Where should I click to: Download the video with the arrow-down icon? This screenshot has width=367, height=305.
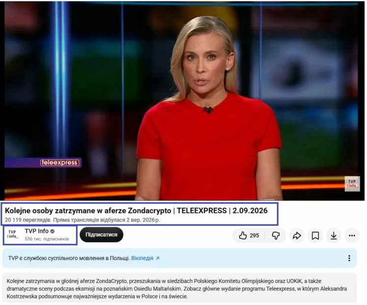click(x=334, y=235)
